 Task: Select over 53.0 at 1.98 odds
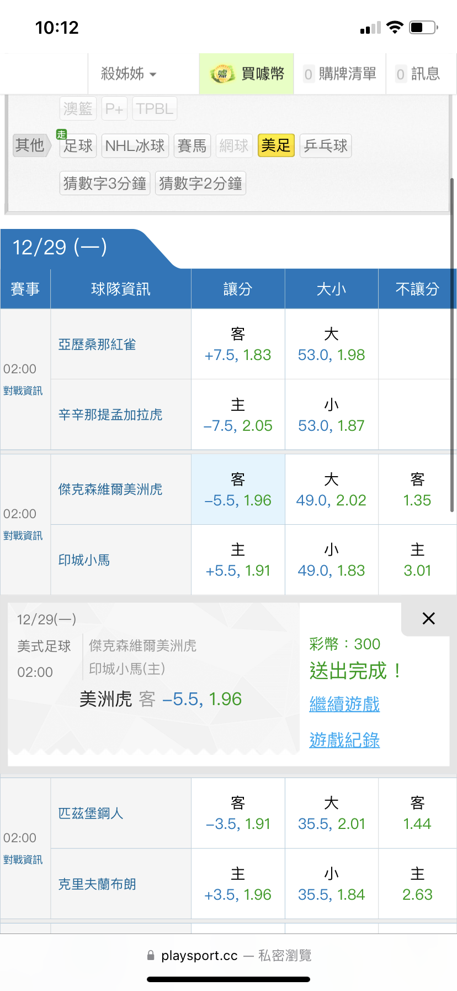point(331,345)
